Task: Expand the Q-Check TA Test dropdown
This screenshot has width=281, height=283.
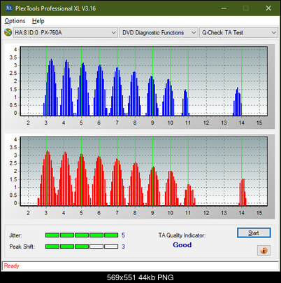Action: [x=239, y=33]
